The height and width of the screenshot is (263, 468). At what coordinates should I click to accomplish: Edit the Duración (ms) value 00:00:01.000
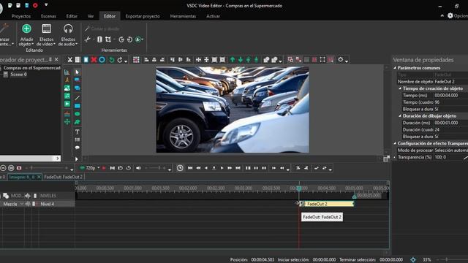click(450, 123)
